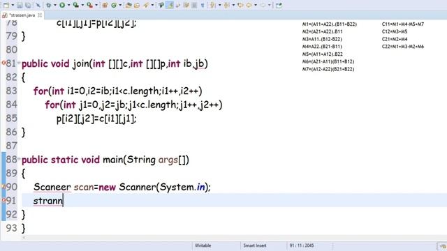
Task: Click the Search flashlight icon
Action: pyautogui.click(x=146, y=5)
